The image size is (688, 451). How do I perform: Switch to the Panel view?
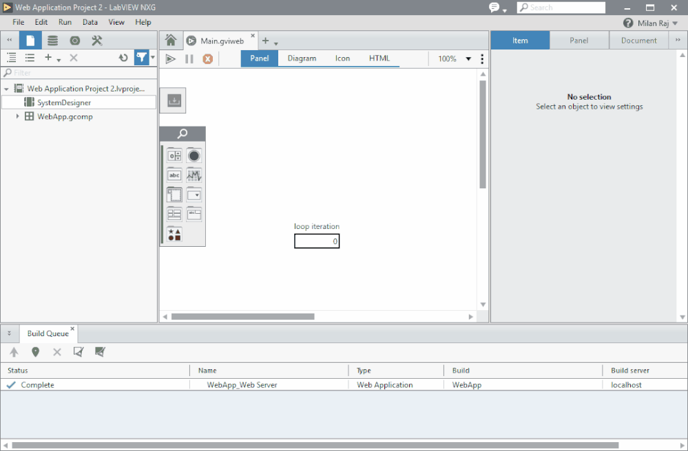point(260,58)
